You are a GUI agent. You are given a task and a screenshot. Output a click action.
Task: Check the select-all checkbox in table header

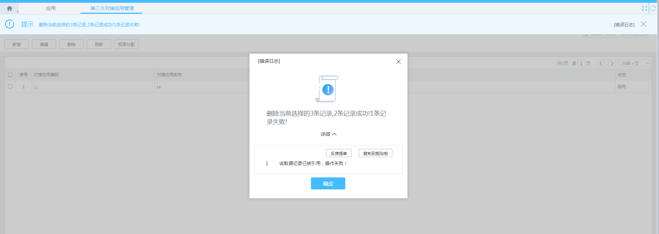[10, 75]
